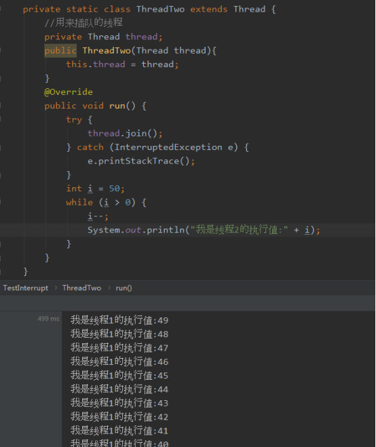The width and height of the screenshot is (376, 447).
Task: Click the println call on the highlighted line
Action: [166, 230]
